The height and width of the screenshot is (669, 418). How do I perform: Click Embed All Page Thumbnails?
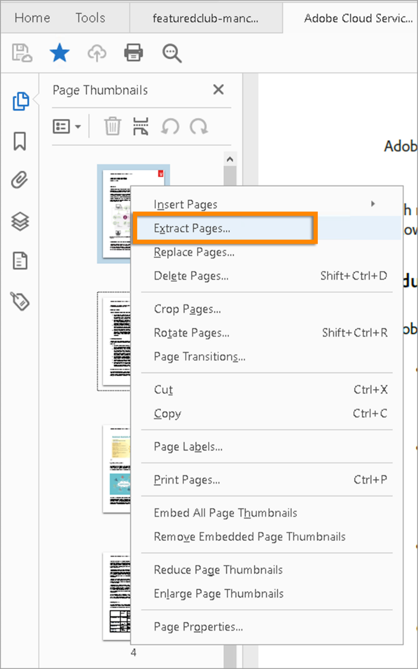pyautogui.click(x=225, y=513)
